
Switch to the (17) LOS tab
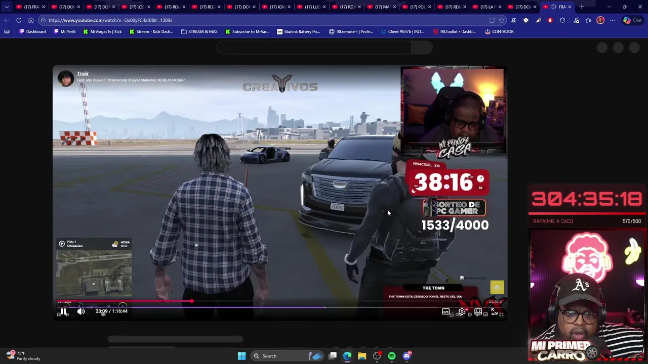(x=136, y=7)
